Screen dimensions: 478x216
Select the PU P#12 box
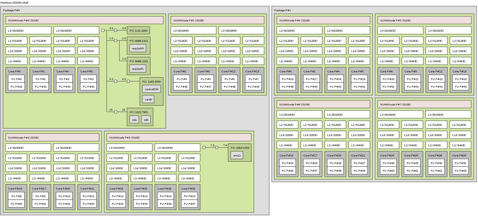point(117,196)
